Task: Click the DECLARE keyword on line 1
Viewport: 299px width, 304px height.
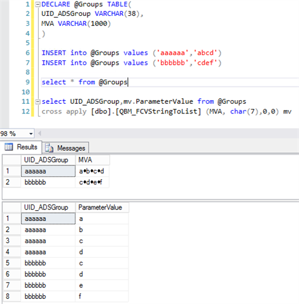Action: click(56, 4)
